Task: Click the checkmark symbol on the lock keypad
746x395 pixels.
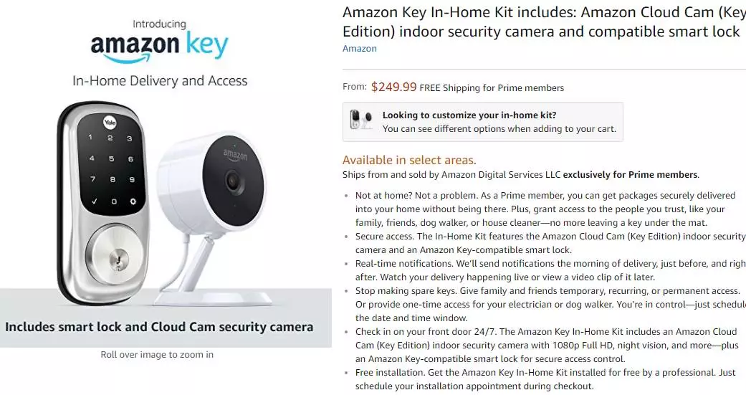Action: pyautogui.click(x=94, y=201)
